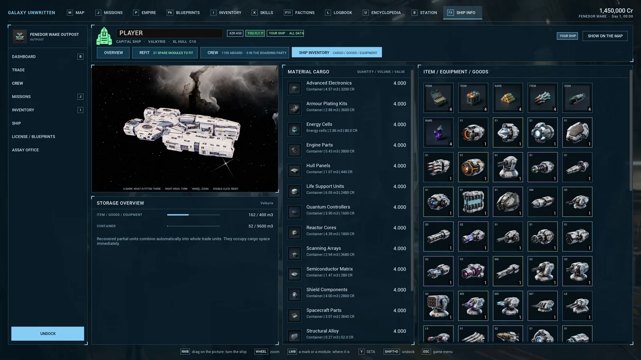Click the Undock button

coord(48,334)
